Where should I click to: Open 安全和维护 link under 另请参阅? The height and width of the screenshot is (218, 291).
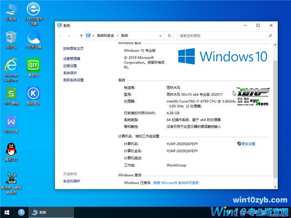tap(72, 181)
